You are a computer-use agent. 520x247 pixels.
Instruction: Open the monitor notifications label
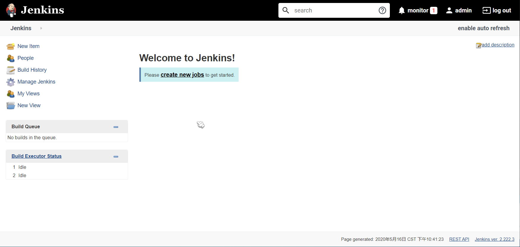(x=418, y=10)
